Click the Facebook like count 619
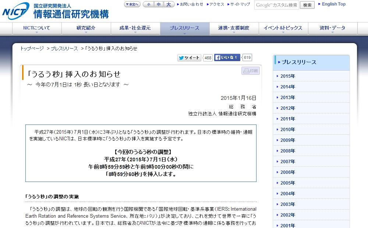 click(x=247, y=57)
